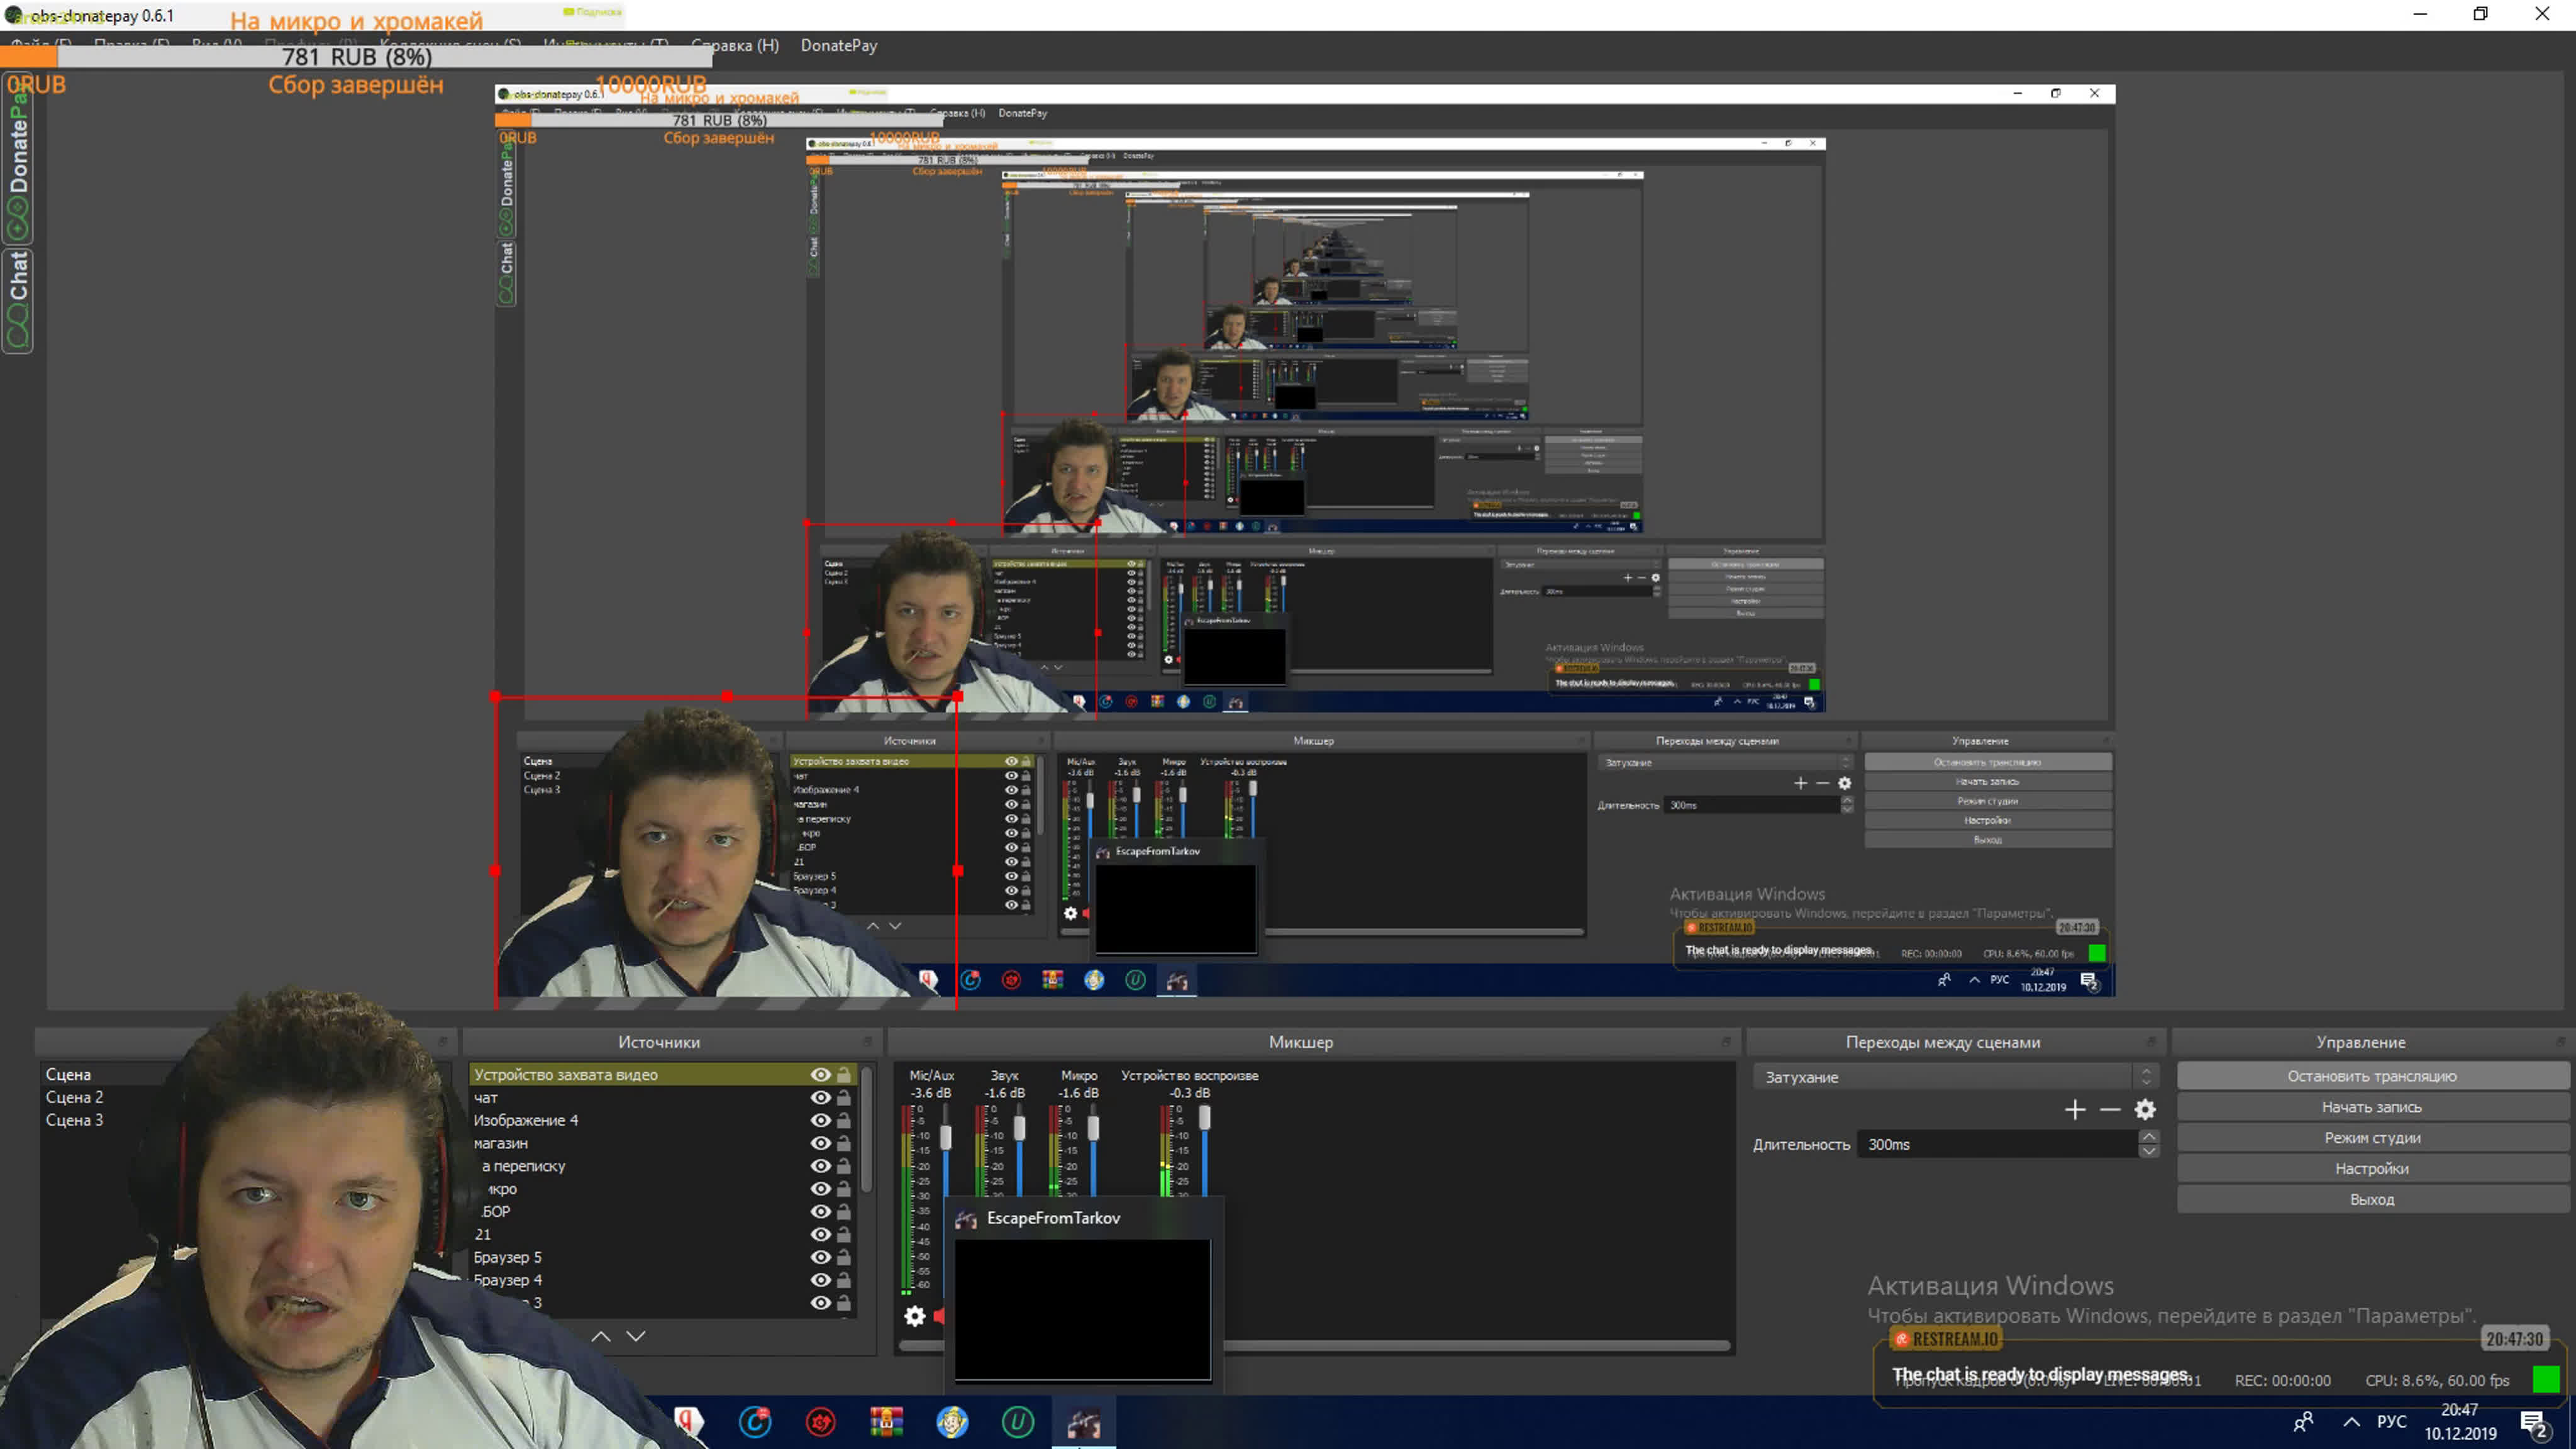2576x1449 pixels.
Task: Lock the Устройство захвата видео source
Action: pyautogui.click(x=844, y=1075)
